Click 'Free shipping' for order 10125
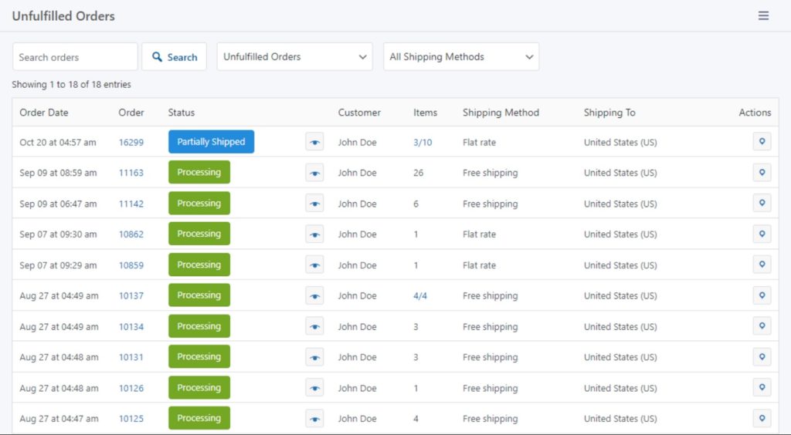This screenshot has width=791, height=435. [491, 418]
